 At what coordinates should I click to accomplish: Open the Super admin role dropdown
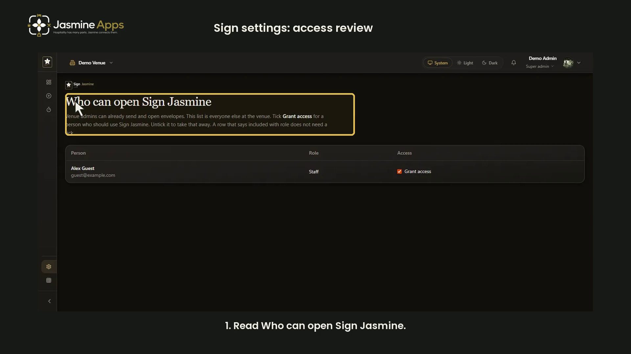(x=540, y=67)
